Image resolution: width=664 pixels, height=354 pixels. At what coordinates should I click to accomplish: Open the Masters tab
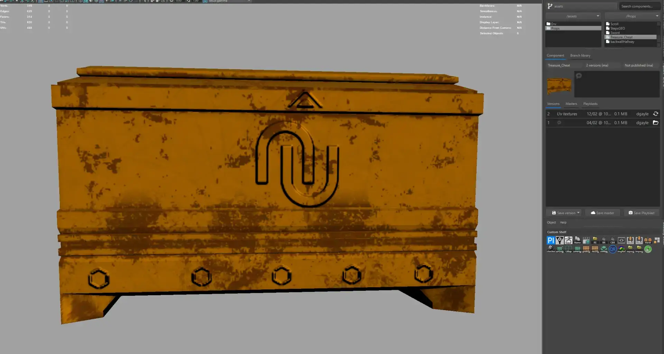tap(571, 104)
